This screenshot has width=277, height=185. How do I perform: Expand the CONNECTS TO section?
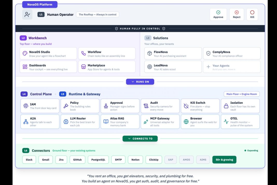(x=140, y=138)
